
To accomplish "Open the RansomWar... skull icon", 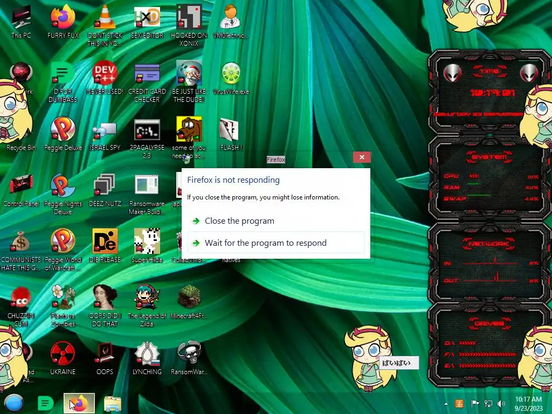I will 189,358.
